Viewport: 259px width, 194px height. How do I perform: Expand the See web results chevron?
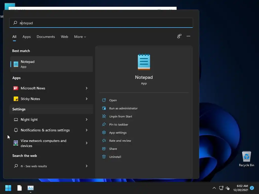[87, 166]
